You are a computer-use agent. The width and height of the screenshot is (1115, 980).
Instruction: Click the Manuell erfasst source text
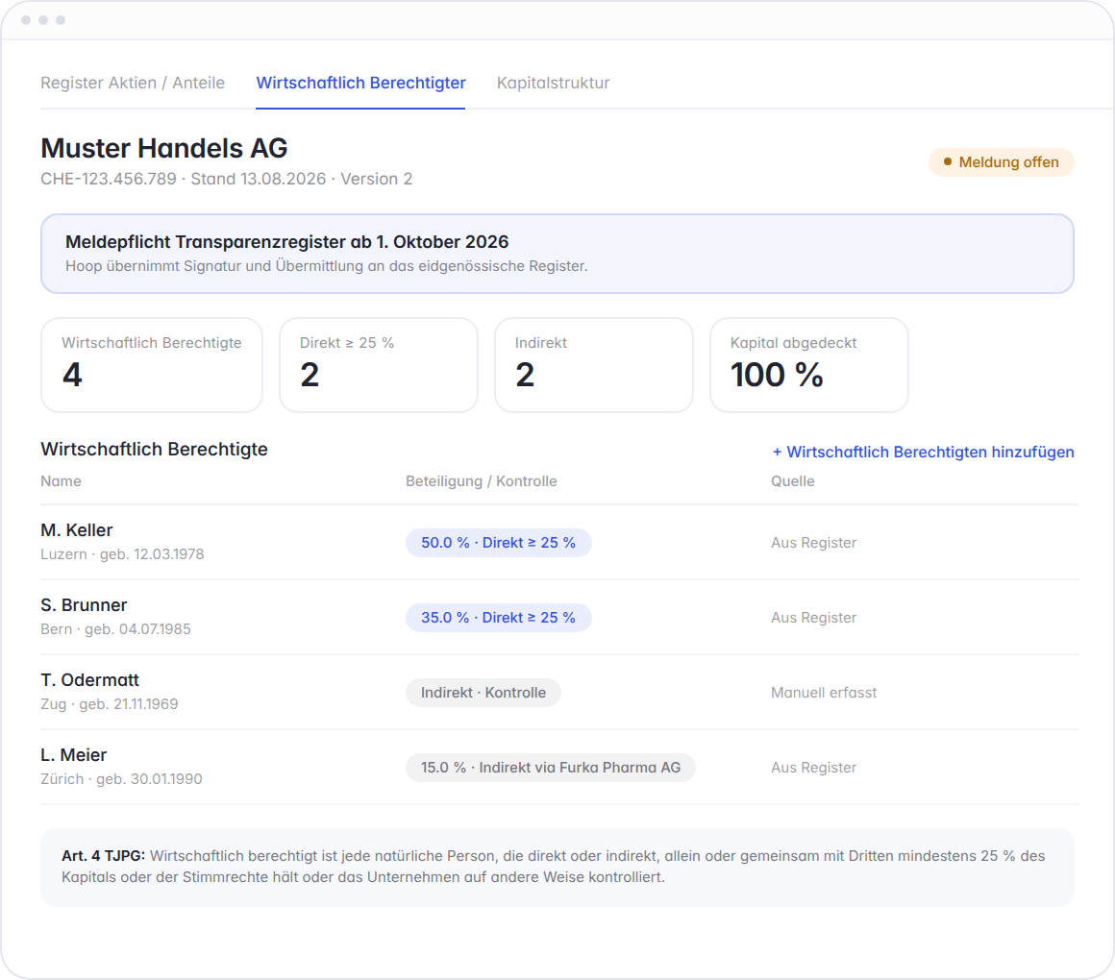824,692
